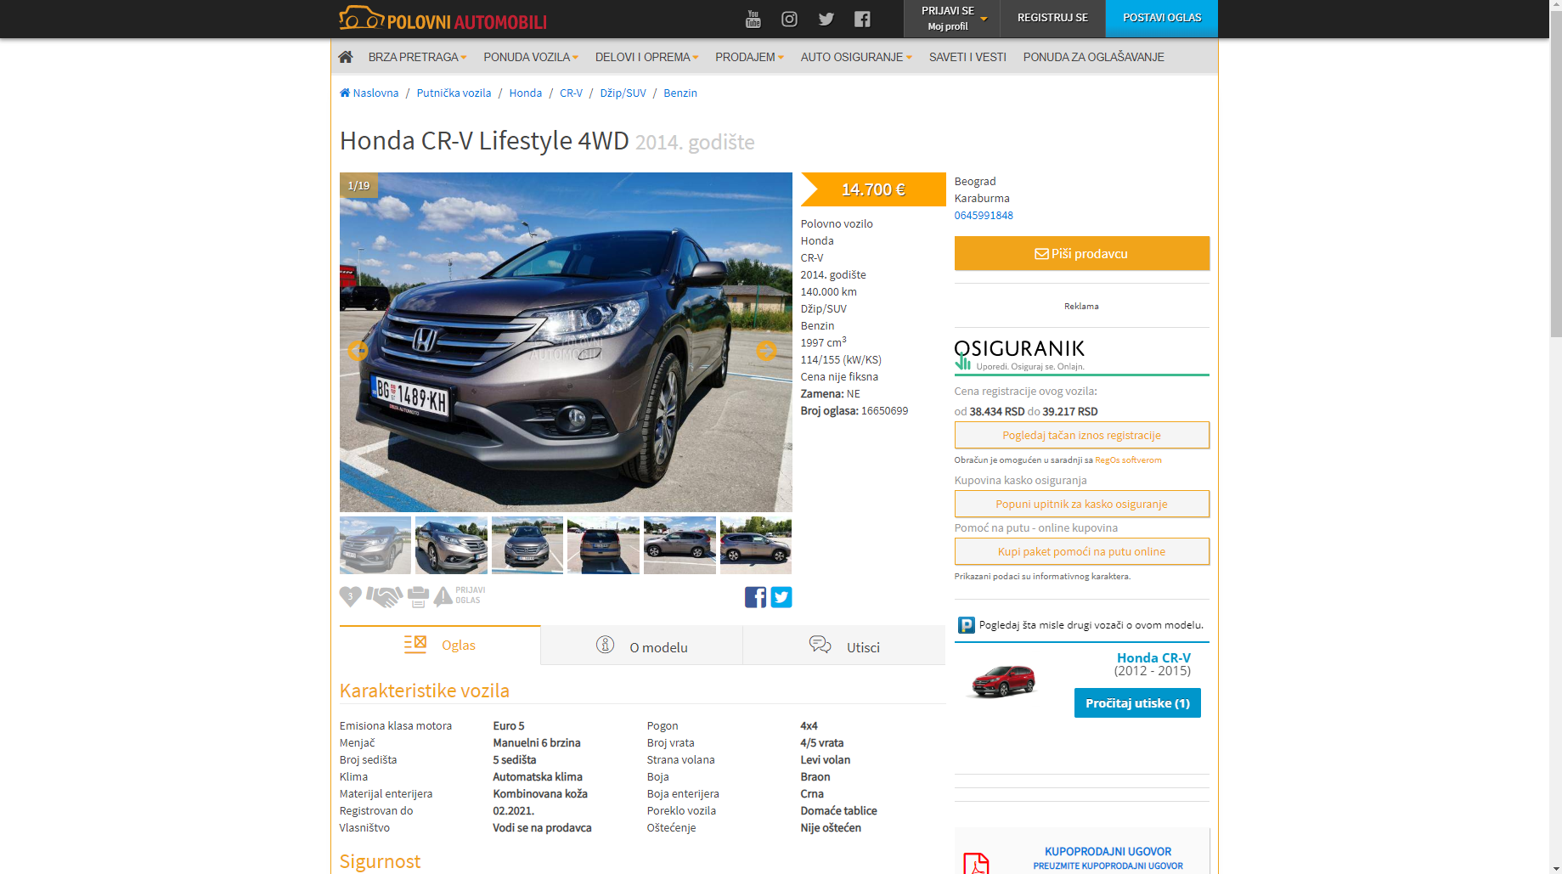Open Benzin breadcrumb link
The width and height of the screenshot is (1562, 874).
(680, 93)
